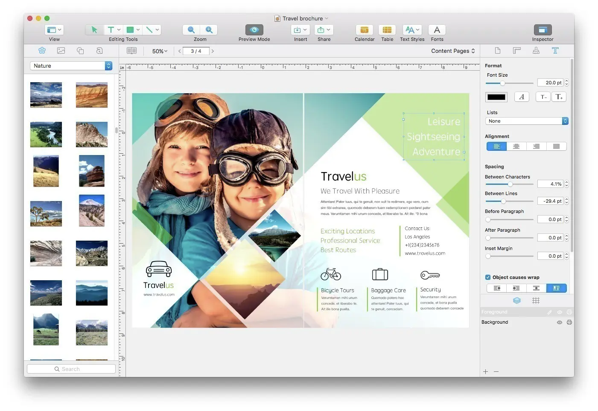This screenshot has width=598, height=411.
Task: Expand the Lists dropdown set to None
Action: point(526,121)
